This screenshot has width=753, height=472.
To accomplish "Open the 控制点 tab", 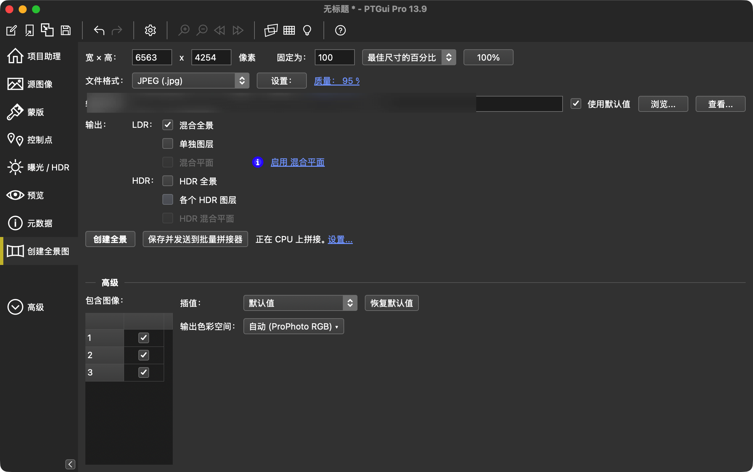I will 39,139.
